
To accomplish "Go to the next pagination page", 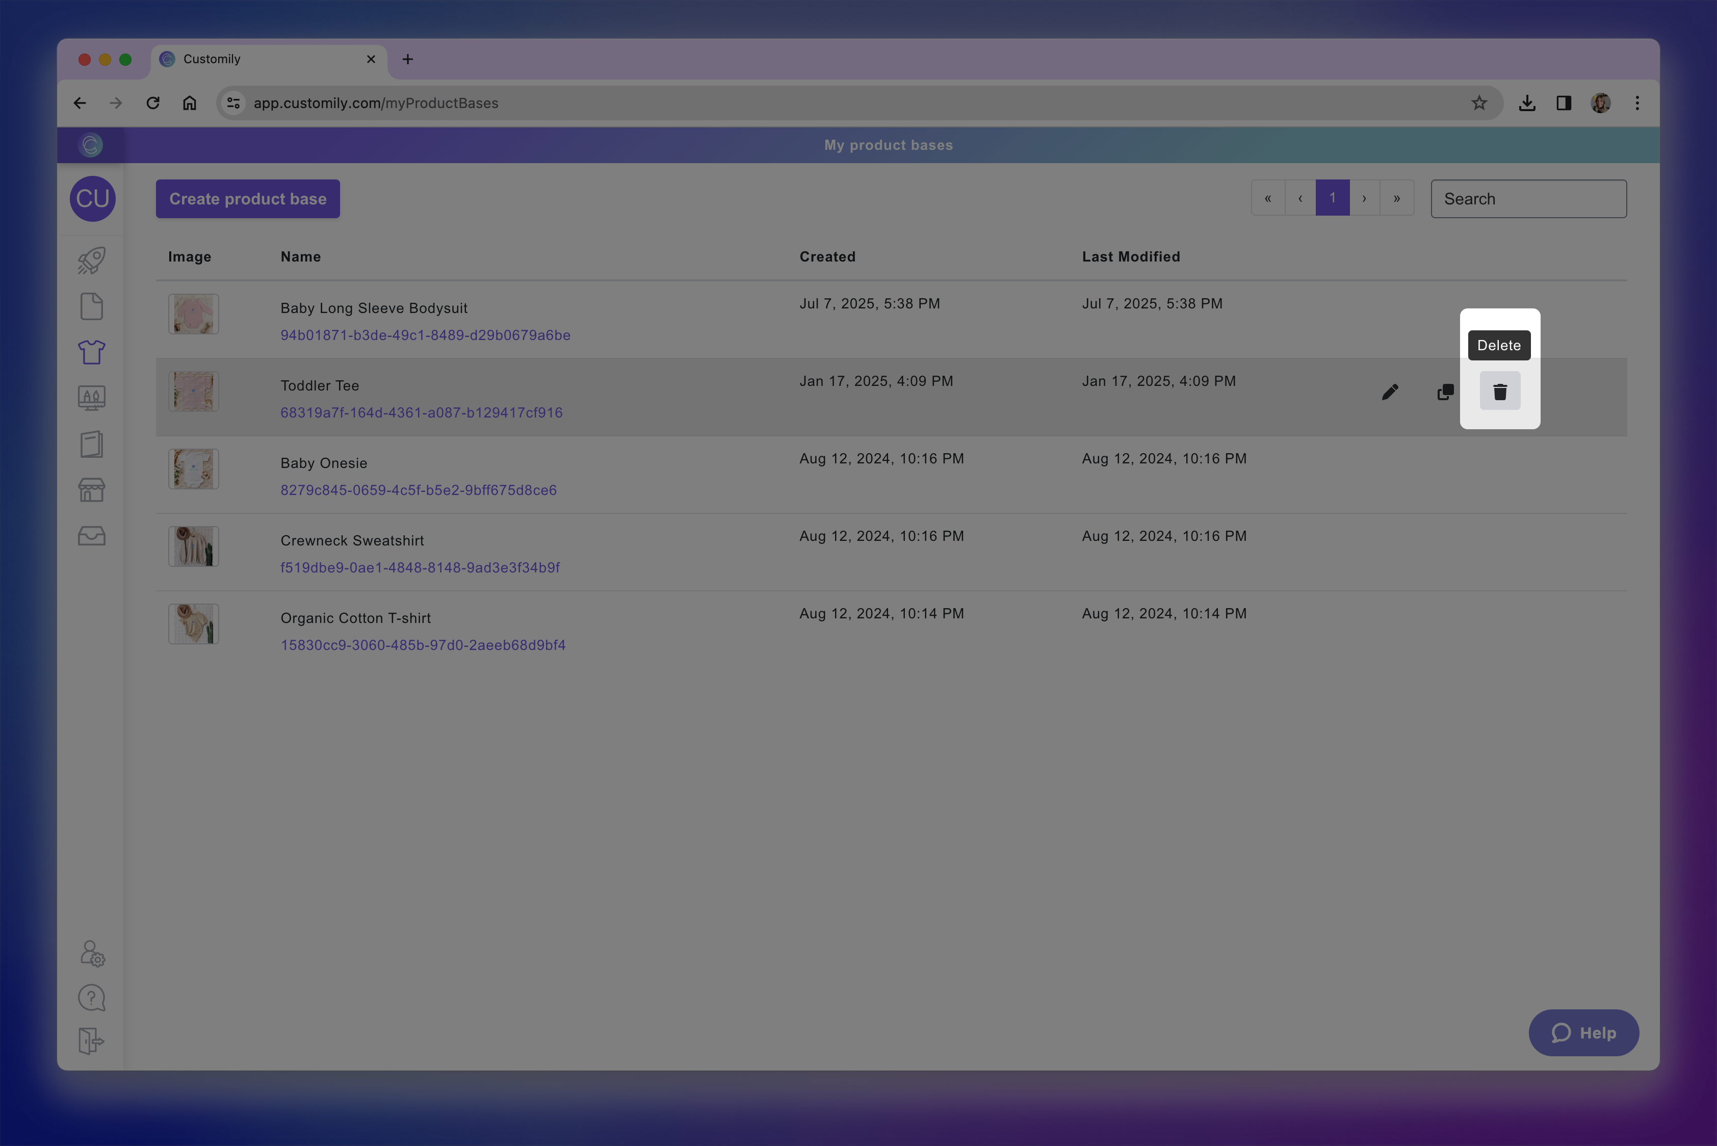I will (1364, 198).
